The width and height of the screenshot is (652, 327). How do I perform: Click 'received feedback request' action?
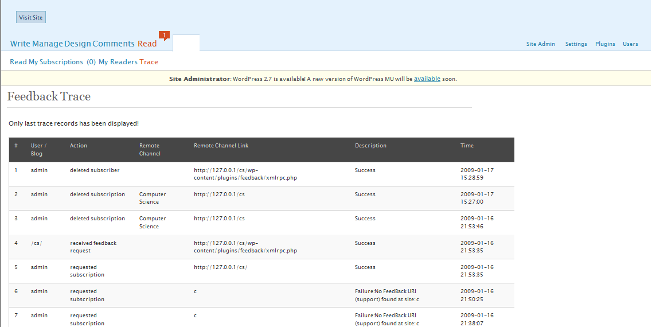pos(93,247)
